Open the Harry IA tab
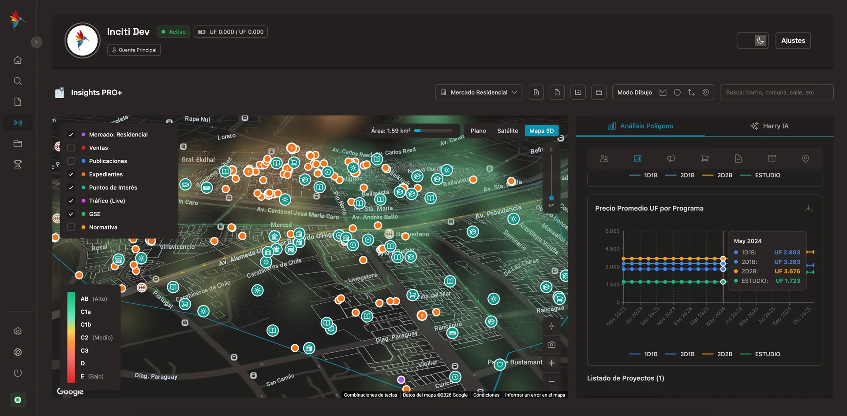The width and height of the screenshot is (847, 416). coord(769,126)
